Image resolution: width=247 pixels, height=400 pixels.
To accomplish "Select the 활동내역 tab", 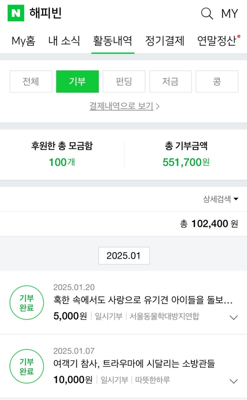I will point(113,41).
